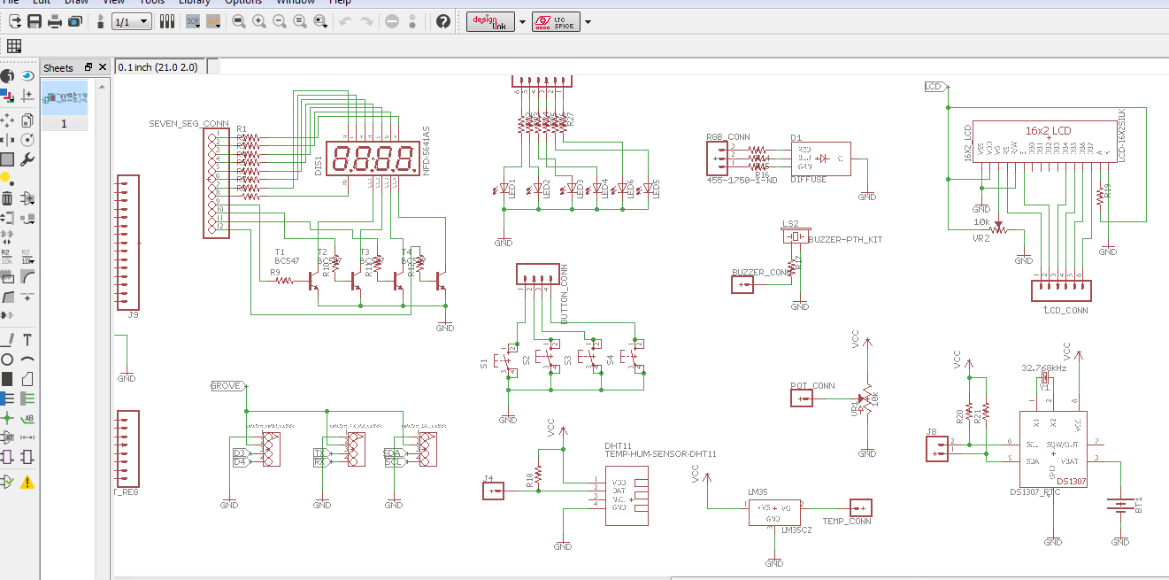
Task: Select the green Net drawing tool
Action: (x=27, y=398)
